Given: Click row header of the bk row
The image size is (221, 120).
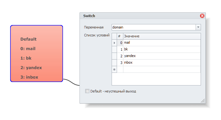Looking at the screenshot, I should (x=114, y=49).
